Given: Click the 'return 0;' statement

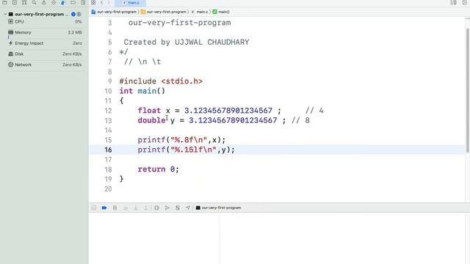Looking at the screenshot, I should 159,169.
